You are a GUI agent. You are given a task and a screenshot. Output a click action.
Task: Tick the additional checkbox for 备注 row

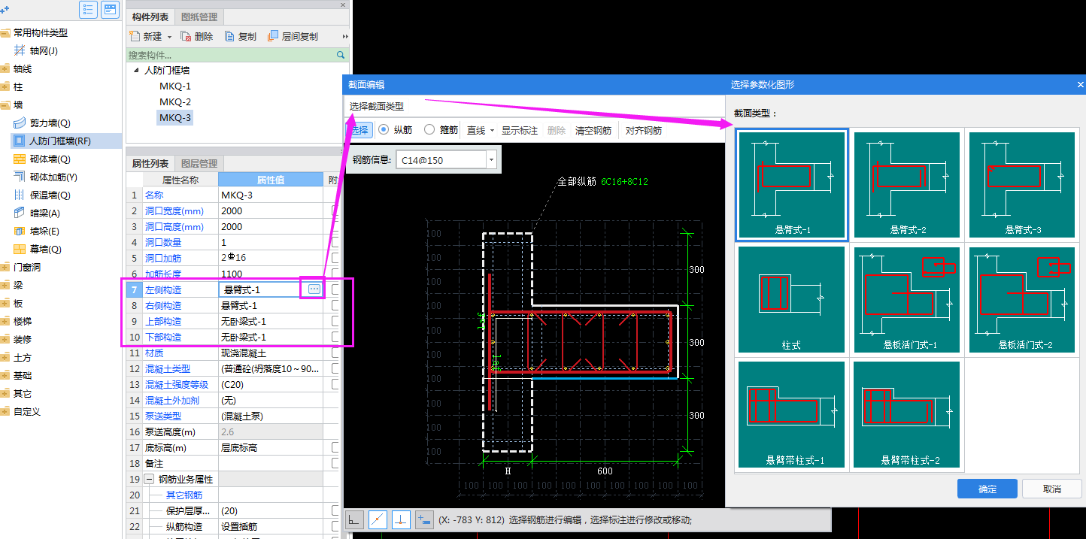[x=335, y=463]
